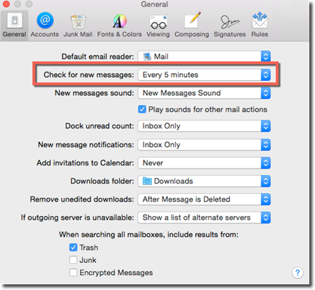Image resolution: width=315 pixels, height=290 pixels.
Task: Click the 'Dock unread count:' label
Action: coord(100,126)
